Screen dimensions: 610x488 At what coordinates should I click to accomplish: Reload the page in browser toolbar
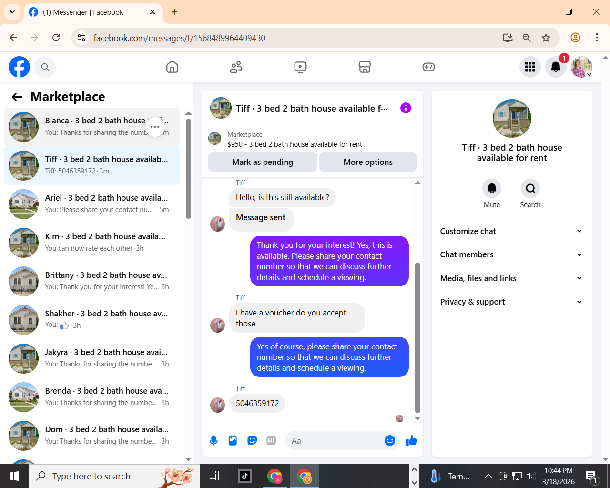pyautogui.click(x=56, y=38)
